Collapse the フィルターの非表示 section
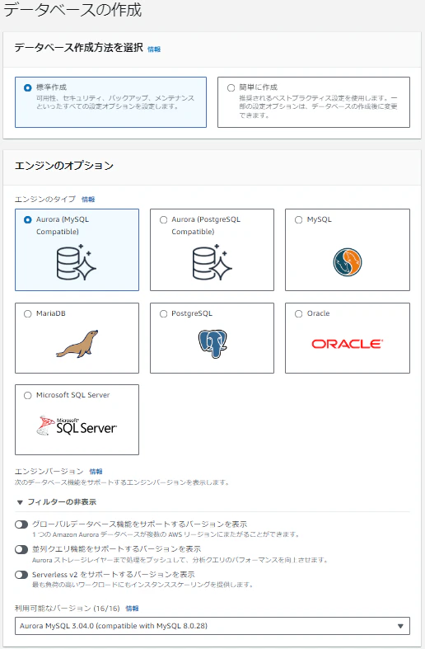 click(x=57, y=502)
